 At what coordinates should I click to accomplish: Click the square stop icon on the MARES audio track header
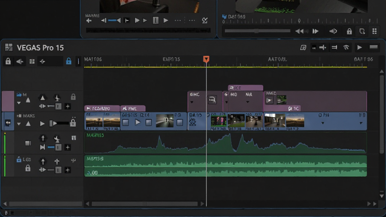pyautogui.click(x=28, y=143)
